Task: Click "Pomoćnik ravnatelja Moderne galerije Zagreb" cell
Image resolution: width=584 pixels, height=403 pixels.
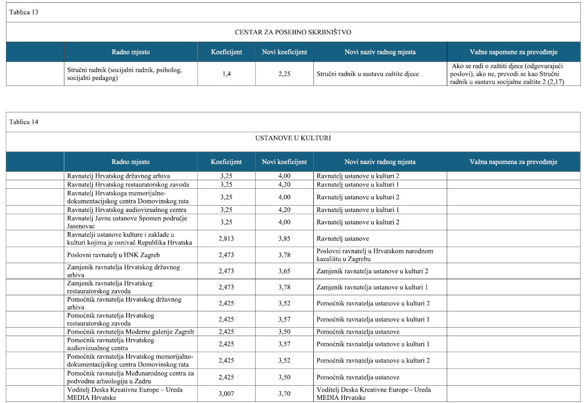Action: point(130,332)
